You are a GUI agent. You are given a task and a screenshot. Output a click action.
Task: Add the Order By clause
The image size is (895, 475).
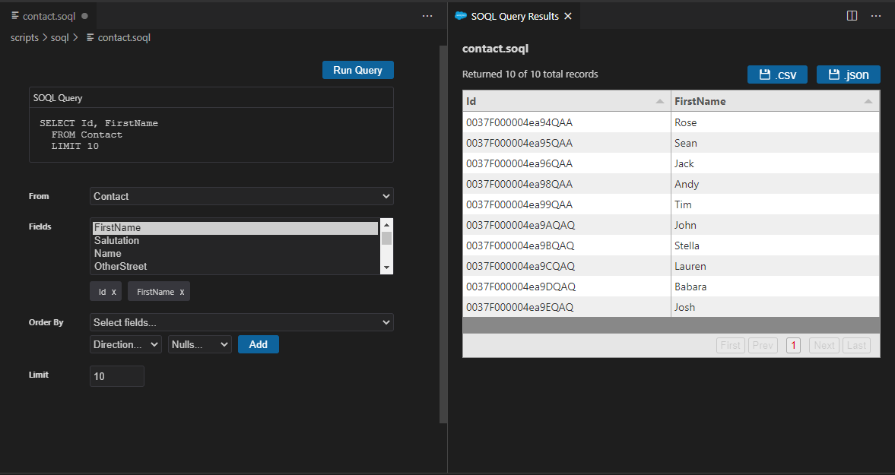[258, 344]
